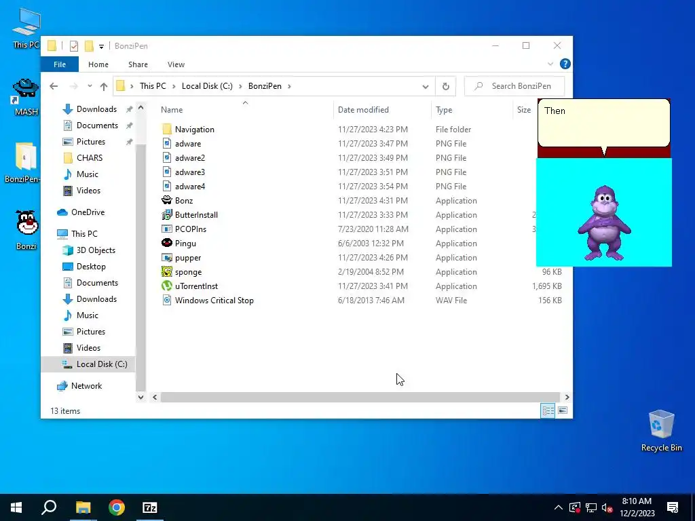The image size is (695, 521).
Task: Open the Bonz application file
Action: [183, 201]
